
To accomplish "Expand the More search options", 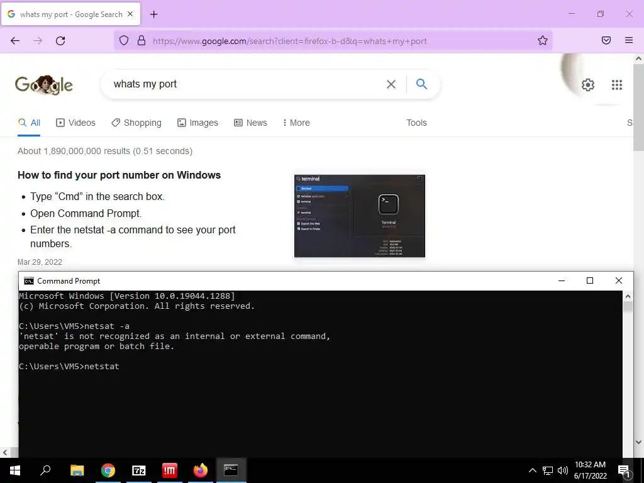I will (297, 123).
